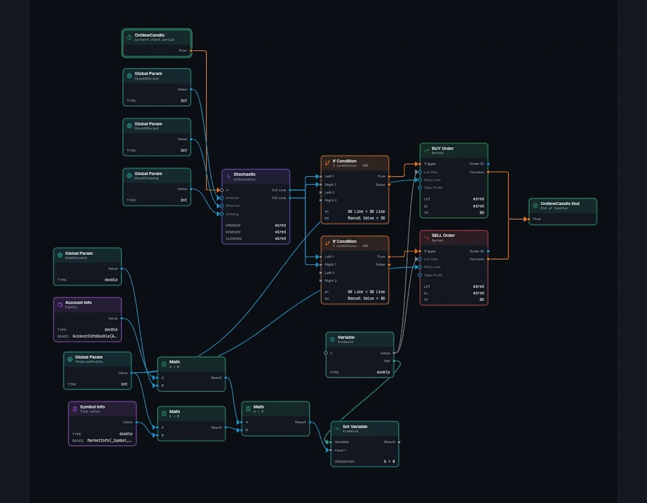Click the '%K Line > %D Line' condition text

[x=366, y=212]
